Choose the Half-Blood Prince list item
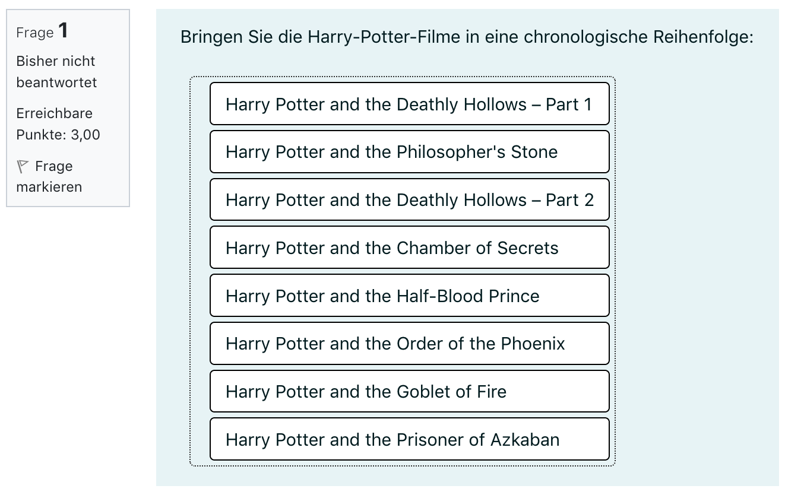The height and width of the screenshot is (495, 785). click(x=409, y=296)
